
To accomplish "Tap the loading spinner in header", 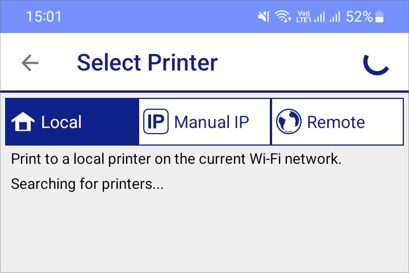I will [376, 64].
